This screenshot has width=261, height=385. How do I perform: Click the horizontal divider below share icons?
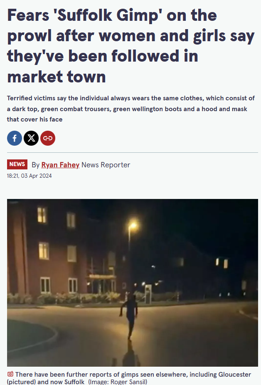(x=133, y=152)
